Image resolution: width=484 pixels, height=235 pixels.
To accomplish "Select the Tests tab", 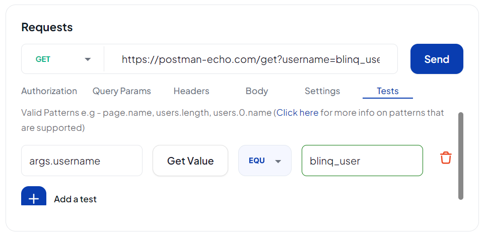I will click(388, 91).
